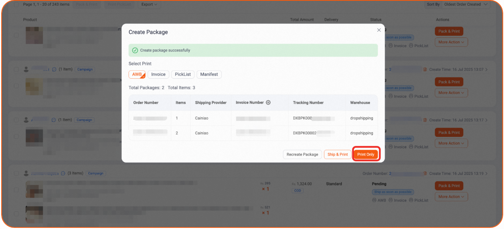Toggle the select-all checkbox above the Product column
Viewport: 504px width, 229px height.
(16, 4)
